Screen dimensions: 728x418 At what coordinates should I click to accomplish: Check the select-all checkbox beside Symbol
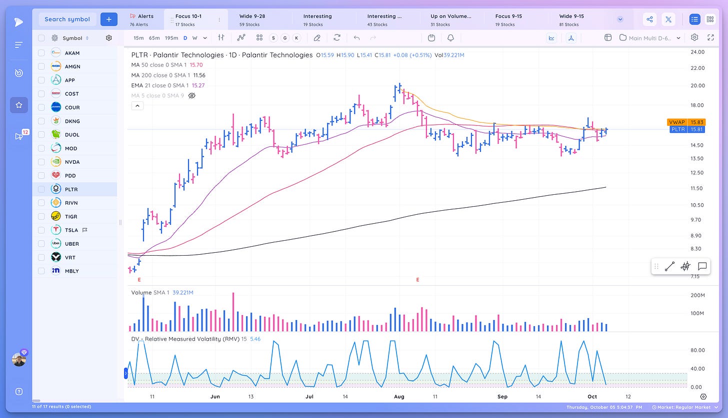coord(41,38)
